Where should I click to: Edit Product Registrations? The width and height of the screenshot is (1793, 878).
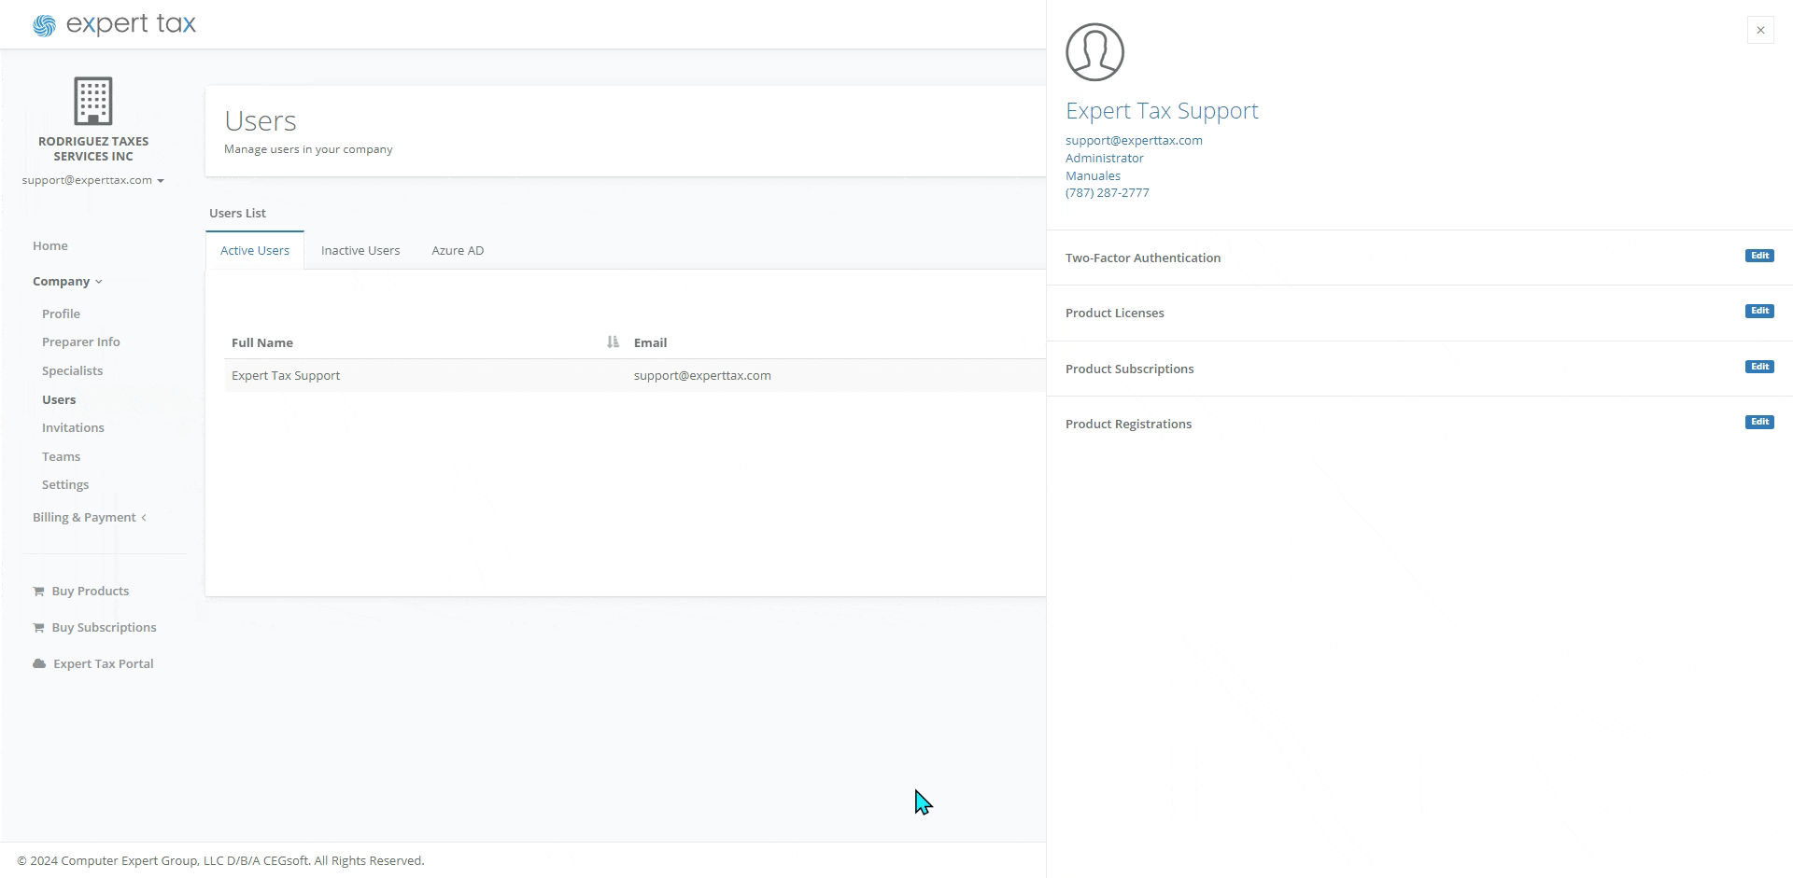[x=1759, y=422]
